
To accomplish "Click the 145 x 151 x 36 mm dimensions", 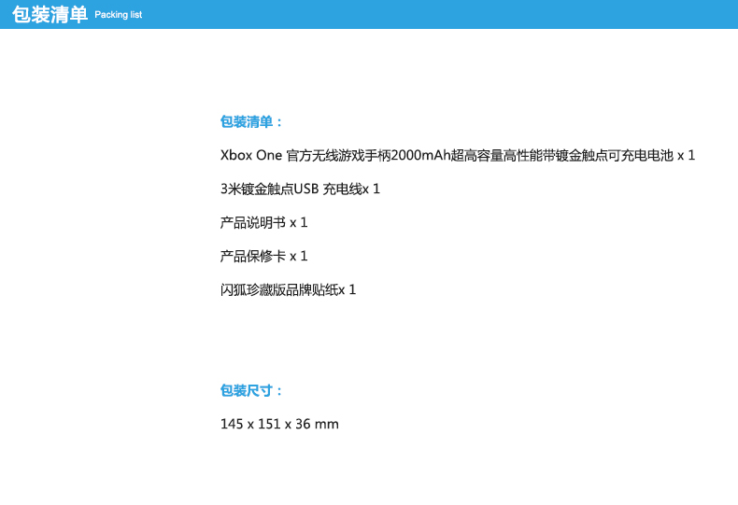I will pos(279,424).
